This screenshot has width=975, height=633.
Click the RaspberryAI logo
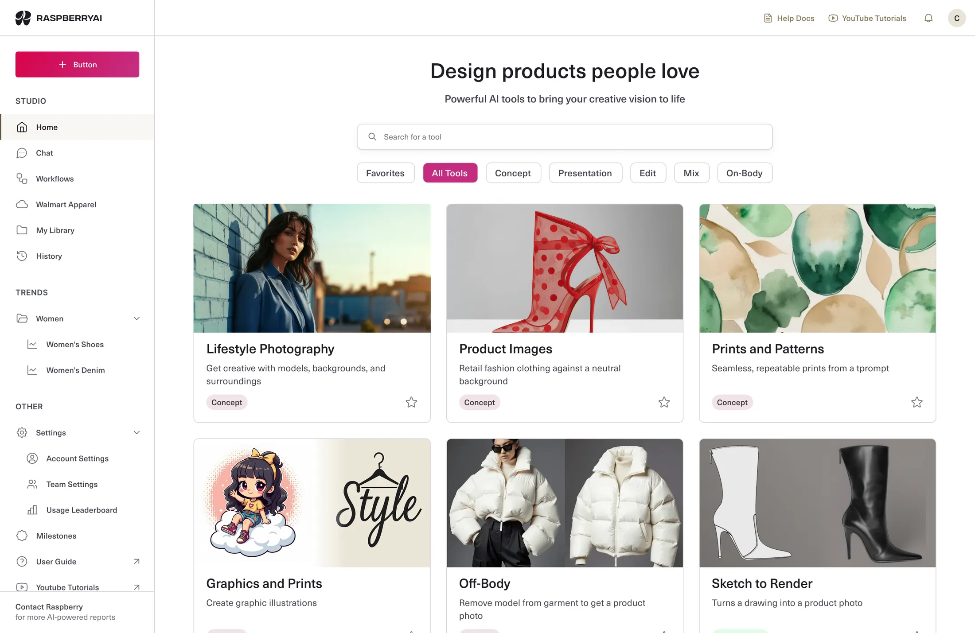tap(59, 18)
